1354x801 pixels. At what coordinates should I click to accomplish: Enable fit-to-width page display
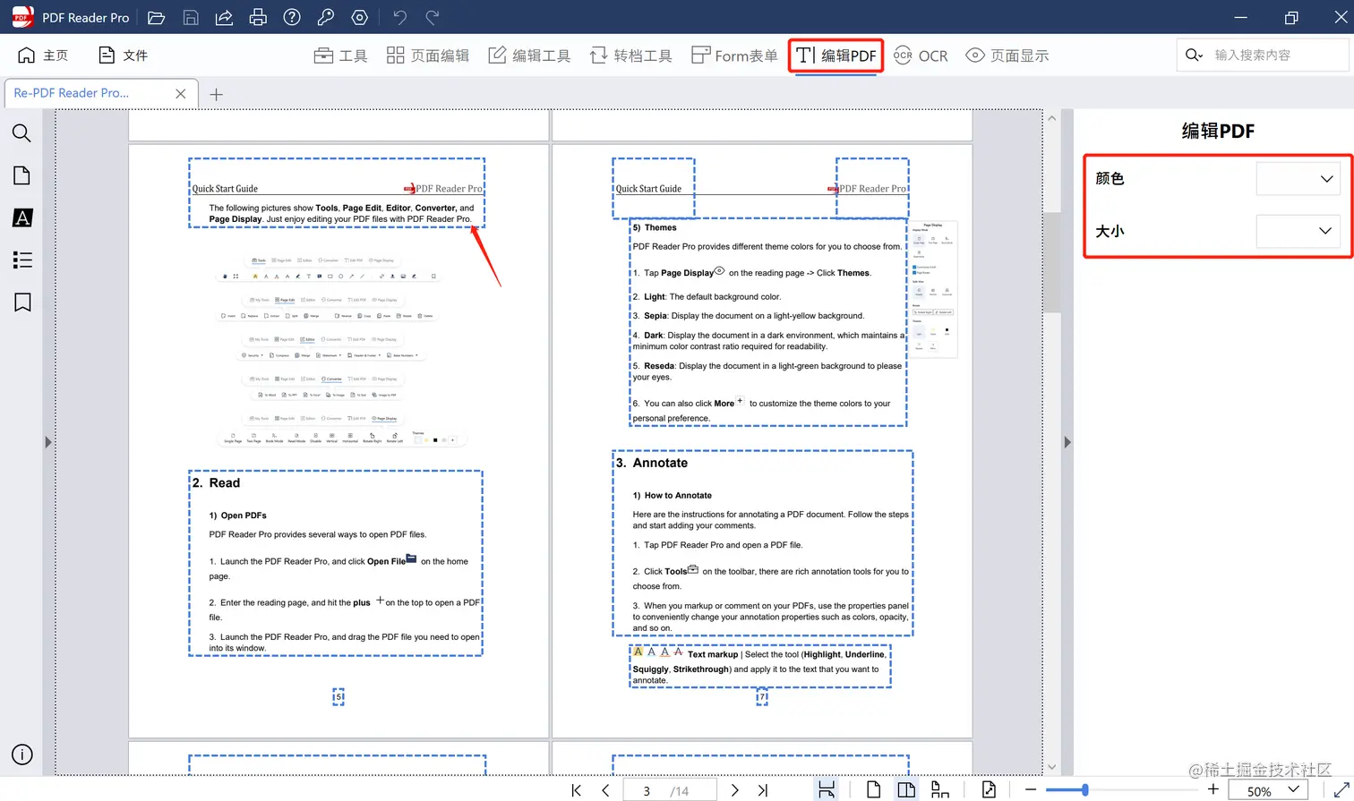pos(827,788)
